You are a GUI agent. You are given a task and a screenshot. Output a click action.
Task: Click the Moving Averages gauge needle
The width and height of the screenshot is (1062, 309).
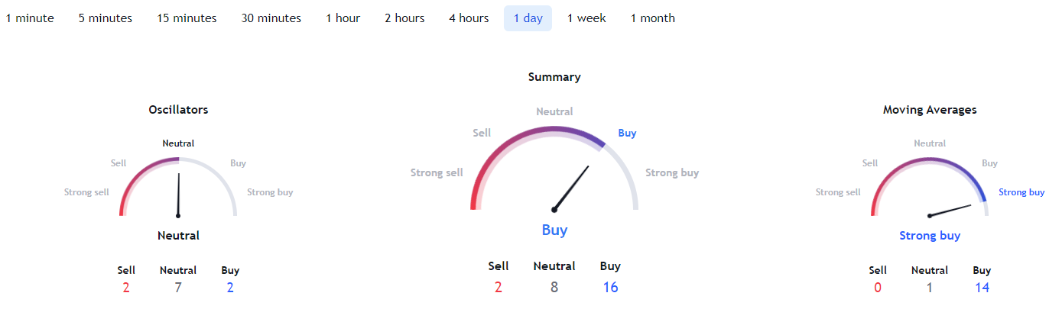coord(950,211)
